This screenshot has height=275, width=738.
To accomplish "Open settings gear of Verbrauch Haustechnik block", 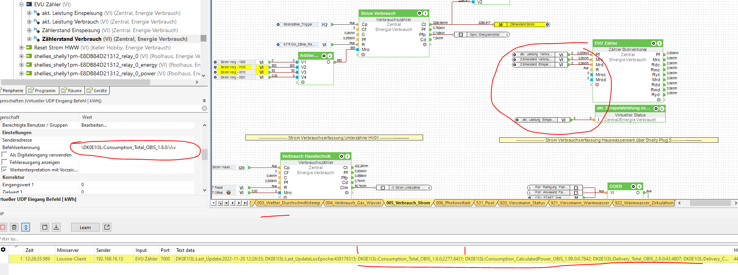I will 341,156.
